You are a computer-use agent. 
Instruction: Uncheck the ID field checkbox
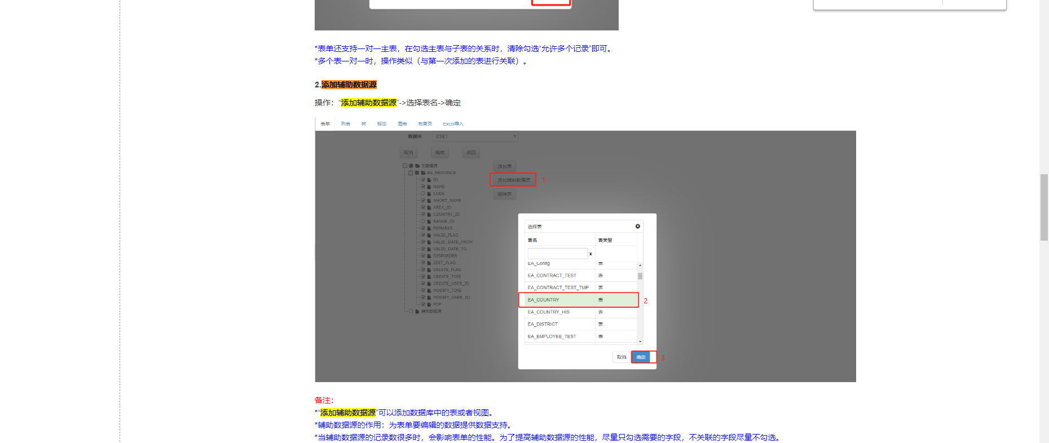pos(423,180)
